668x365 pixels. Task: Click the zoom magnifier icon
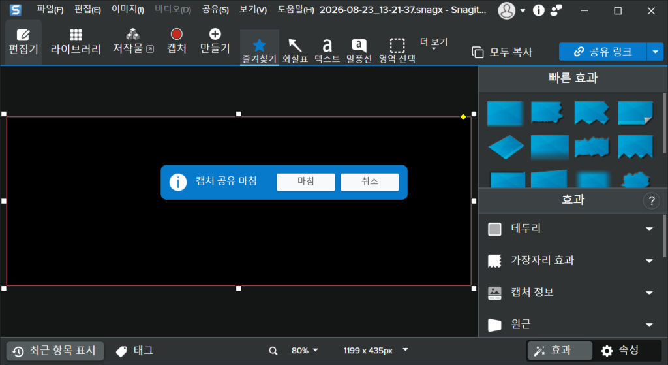coord(273,351)
